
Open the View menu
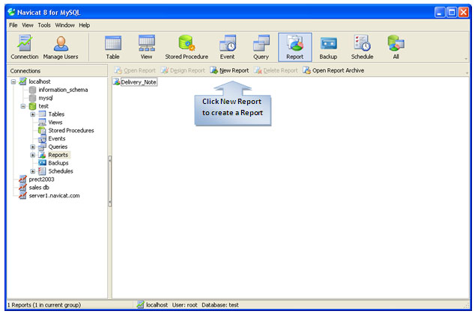point(28,25)
